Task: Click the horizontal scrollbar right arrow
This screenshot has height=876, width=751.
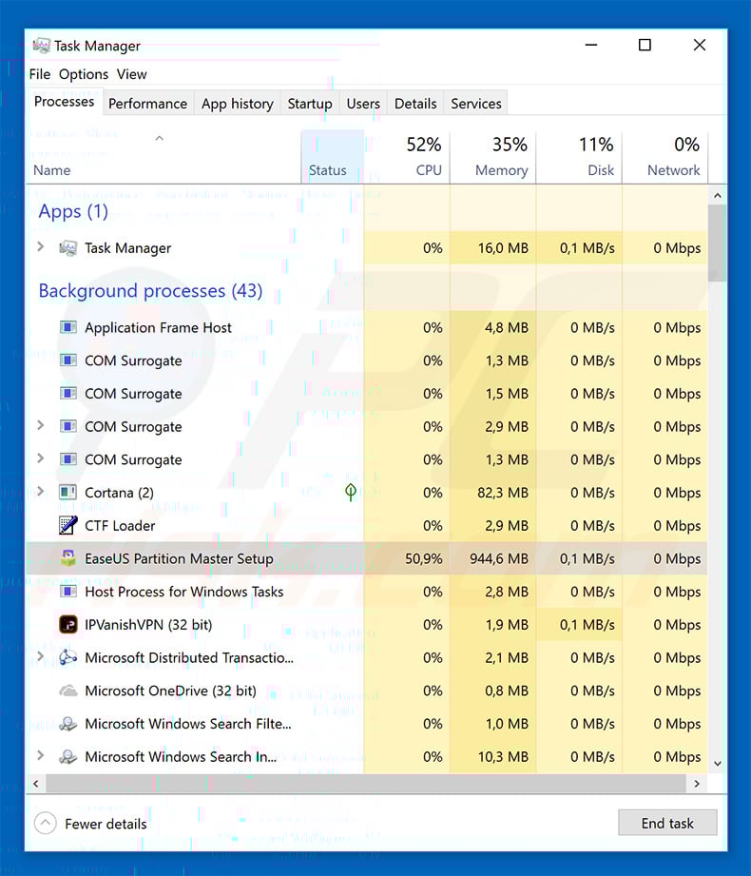Action: (696, 783)
